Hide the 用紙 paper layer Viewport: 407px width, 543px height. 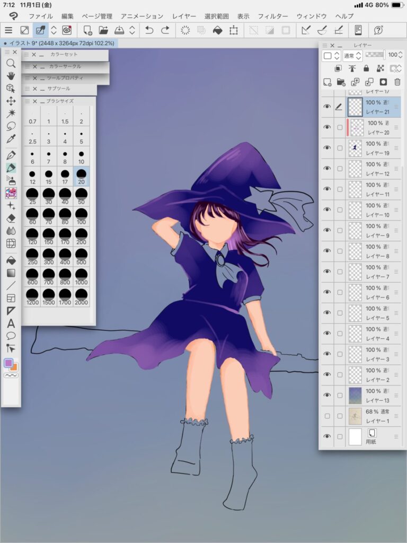click(x=327, y=436)
